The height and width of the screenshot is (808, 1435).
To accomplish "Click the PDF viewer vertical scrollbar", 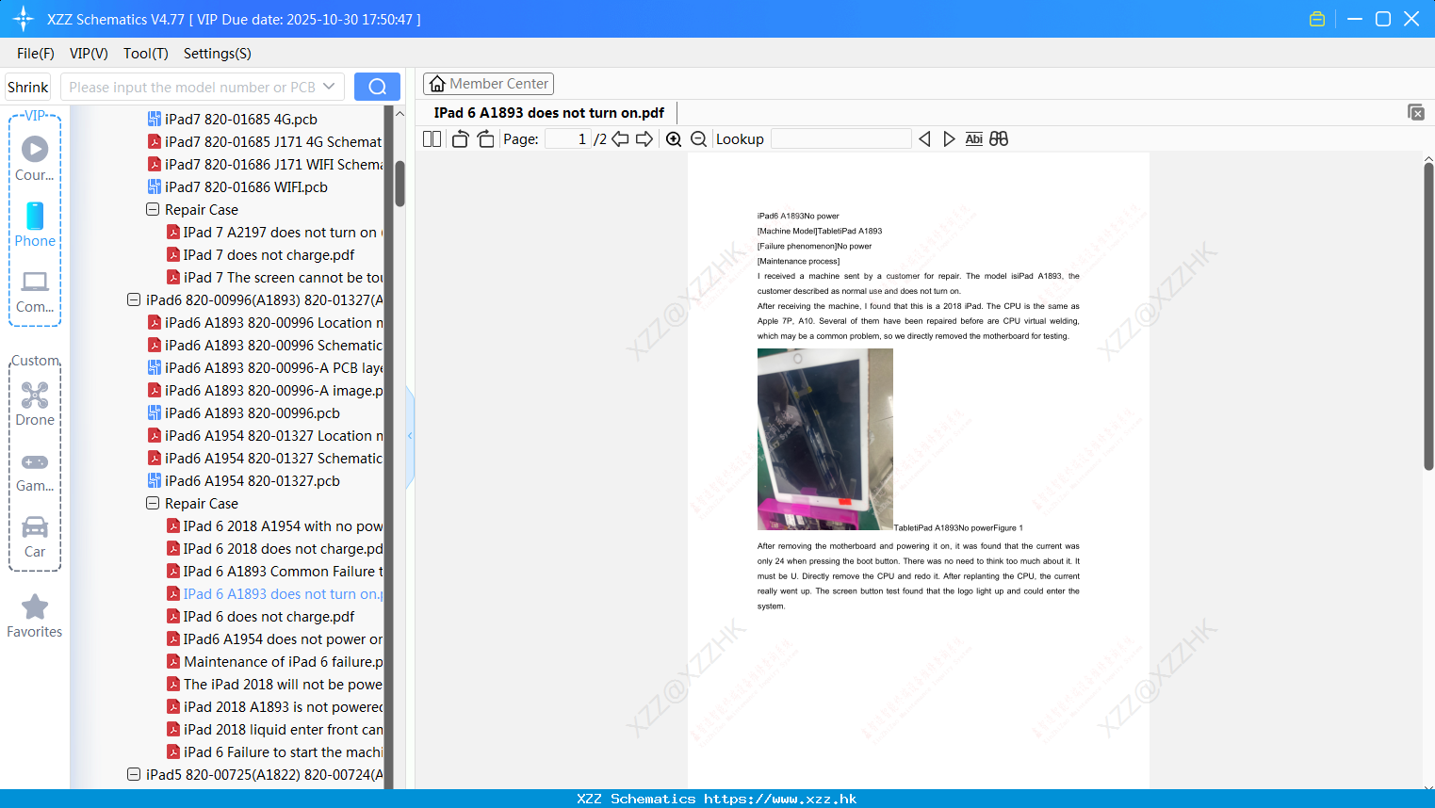I will tap(1428, 315).
